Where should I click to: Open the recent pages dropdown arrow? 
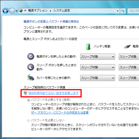(17, 11)
